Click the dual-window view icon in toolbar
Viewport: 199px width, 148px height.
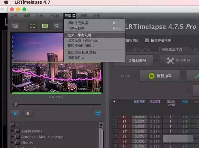point(15,26)
